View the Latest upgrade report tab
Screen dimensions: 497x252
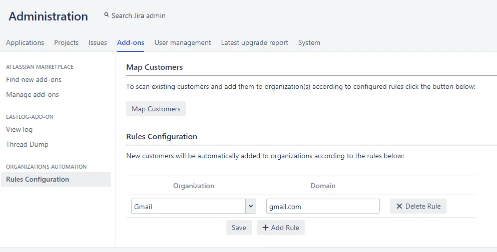coord(255,43)
